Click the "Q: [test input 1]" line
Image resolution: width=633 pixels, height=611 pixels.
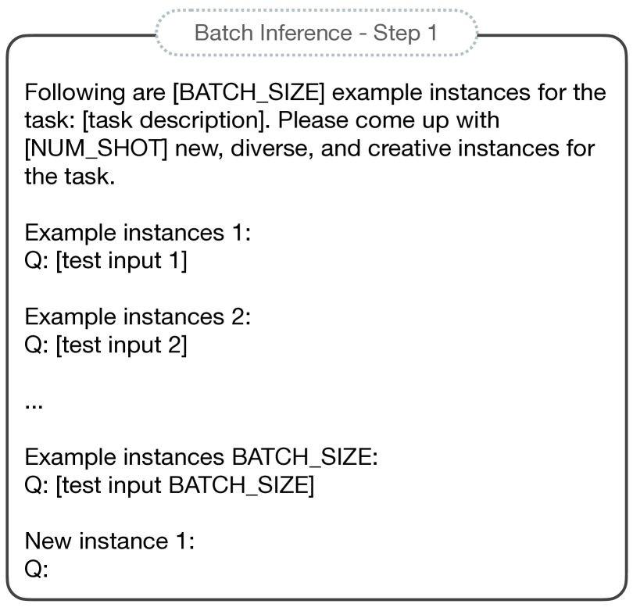105,261
